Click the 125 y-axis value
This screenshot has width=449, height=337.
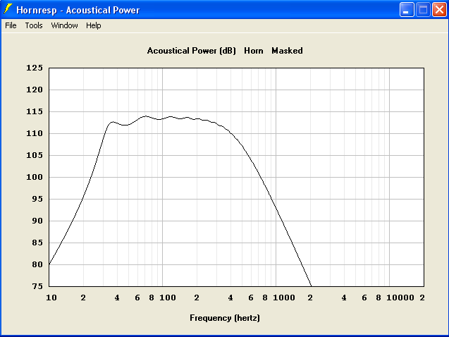[x=35, y=68]
